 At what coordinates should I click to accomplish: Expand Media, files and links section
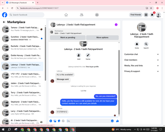142,66
